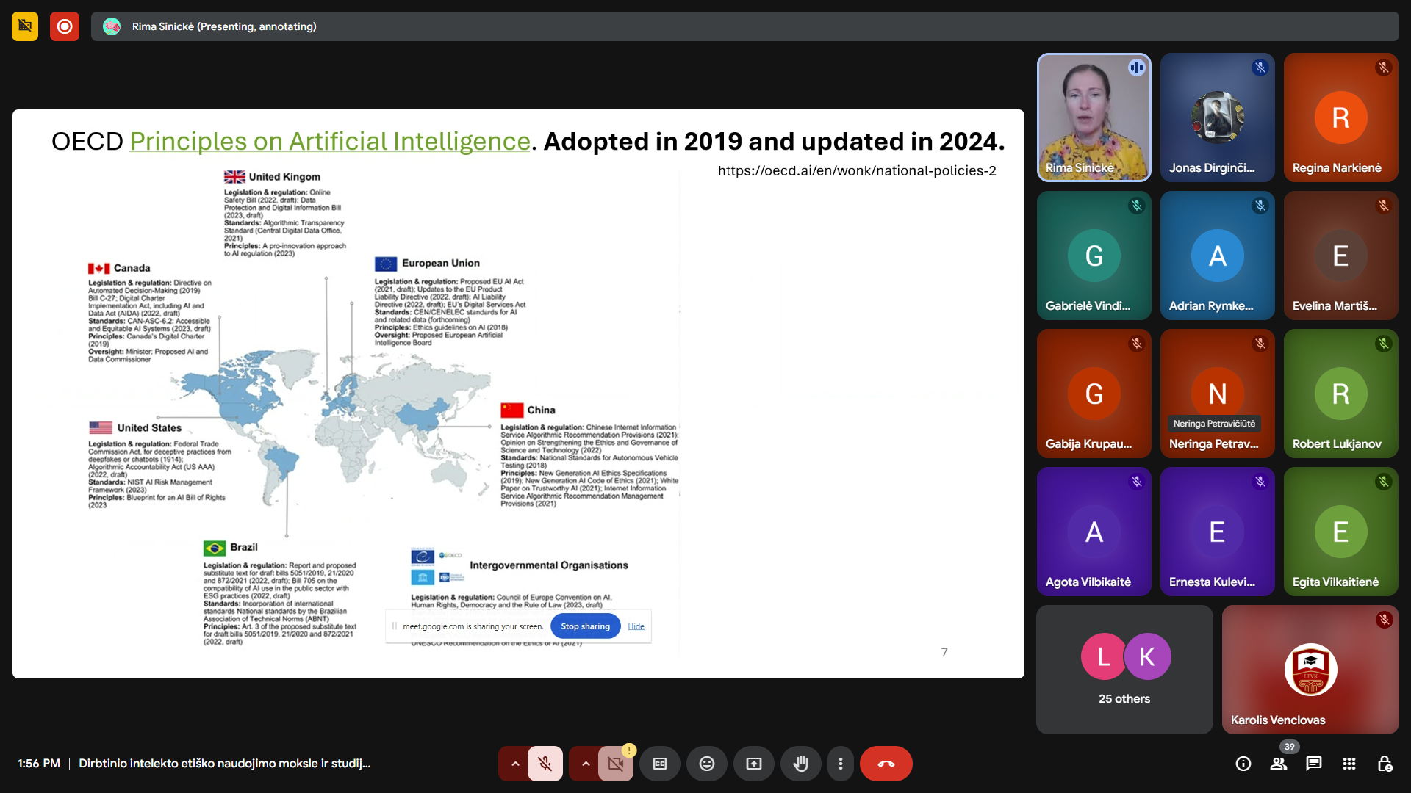Viewport: 1411px width, 793px height.
Task: Click the Canada heading on slide
Action: pos(132,268)
